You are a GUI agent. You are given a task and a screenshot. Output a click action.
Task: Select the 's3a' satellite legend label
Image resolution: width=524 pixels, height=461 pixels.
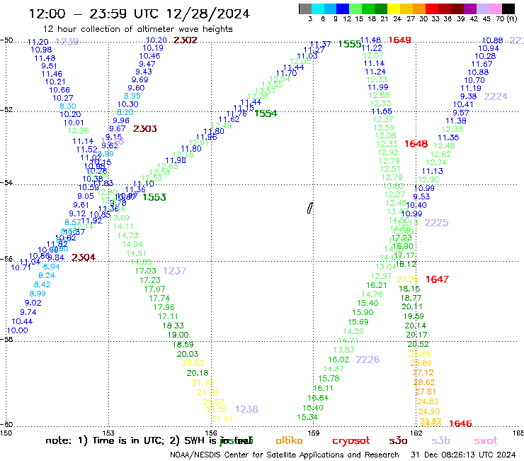(x=398, y=440)
